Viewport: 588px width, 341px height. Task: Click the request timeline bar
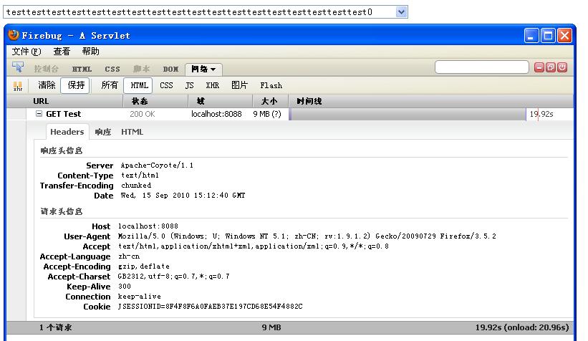(408, 114)
